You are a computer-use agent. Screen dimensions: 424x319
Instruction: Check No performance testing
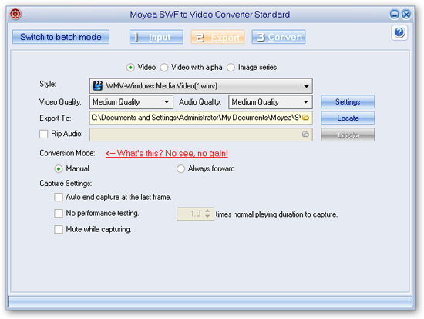pyautogui.click(x=59, y=213)
